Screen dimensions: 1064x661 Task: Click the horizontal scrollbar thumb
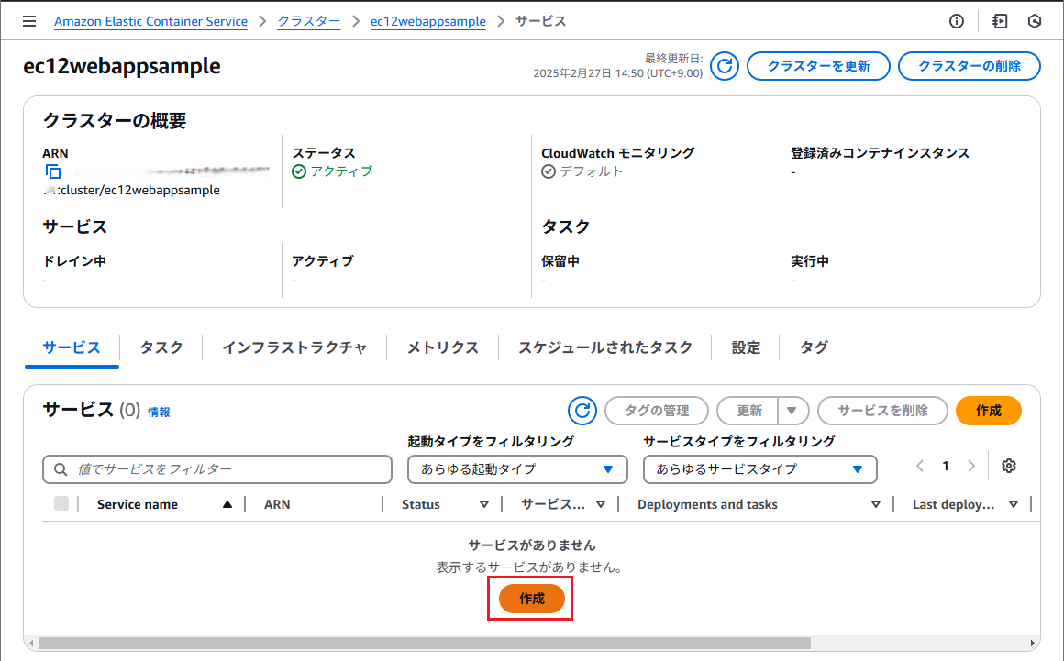[x=425, y=643]
